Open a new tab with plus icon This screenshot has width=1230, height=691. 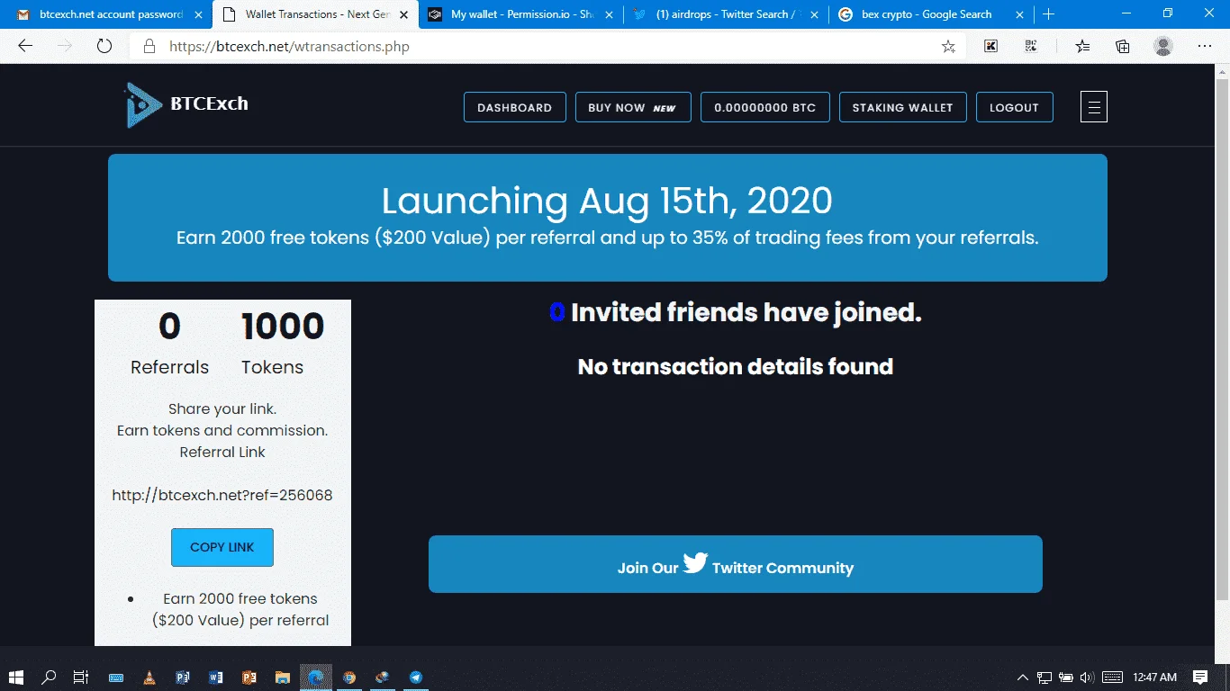click(1048, 14)
